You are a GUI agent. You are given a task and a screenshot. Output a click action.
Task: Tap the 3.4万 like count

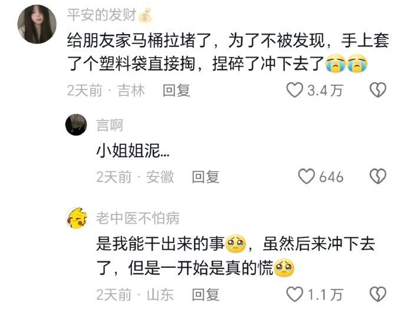[325, 91]
